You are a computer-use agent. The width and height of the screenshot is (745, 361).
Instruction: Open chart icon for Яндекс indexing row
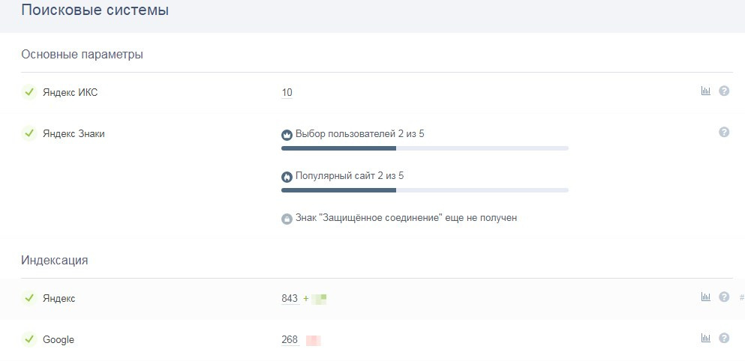point(705,297)
